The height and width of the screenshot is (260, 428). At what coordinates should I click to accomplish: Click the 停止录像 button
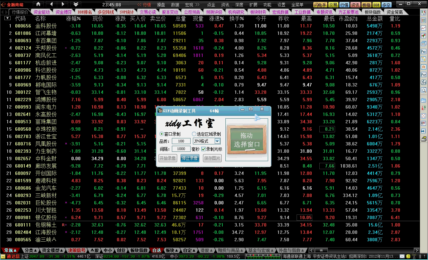pyautogui.click(x=190, y=158)
